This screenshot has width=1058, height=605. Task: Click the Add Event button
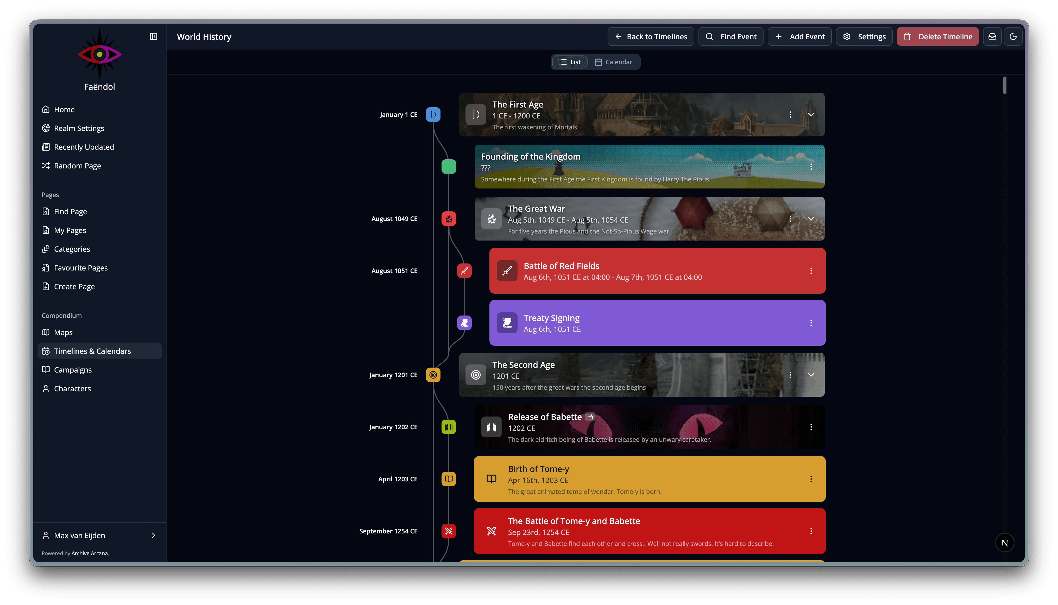point(799,36)
